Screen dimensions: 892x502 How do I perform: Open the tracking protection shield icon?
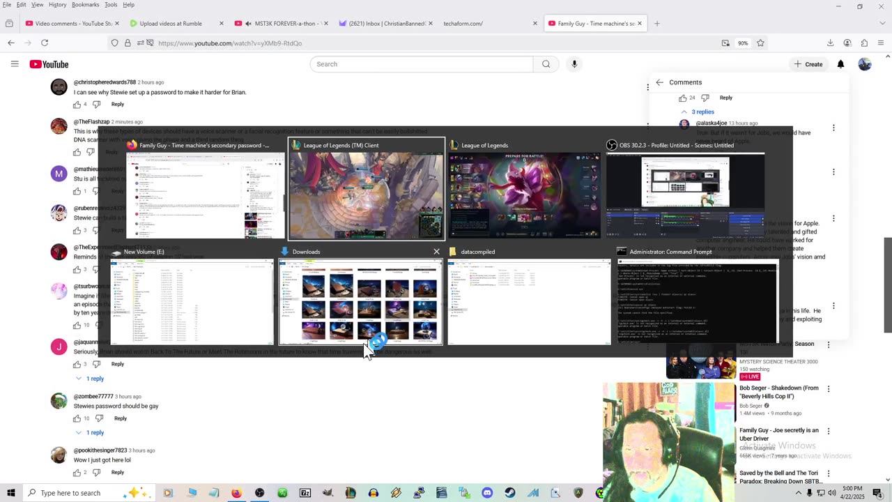pyautogui.click(x=115, y=43)
